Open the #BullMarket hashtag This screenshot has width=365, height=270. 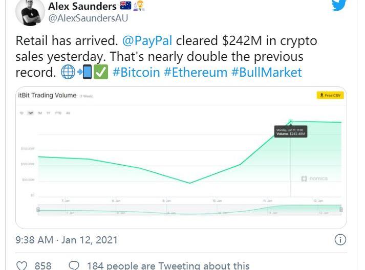click(x=266, y=72)
